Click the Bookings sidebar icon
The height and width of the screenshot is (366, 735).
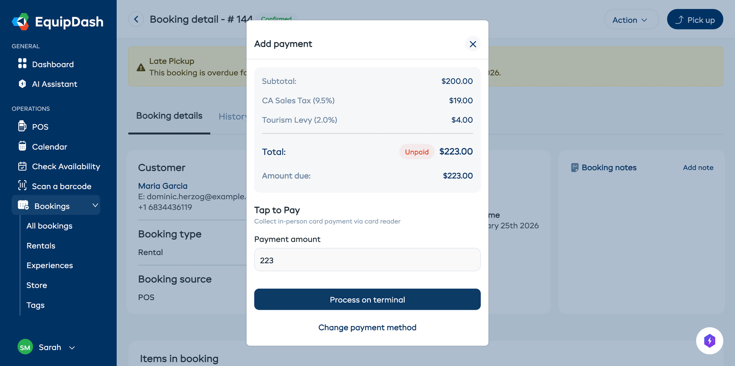pos(22,205)
